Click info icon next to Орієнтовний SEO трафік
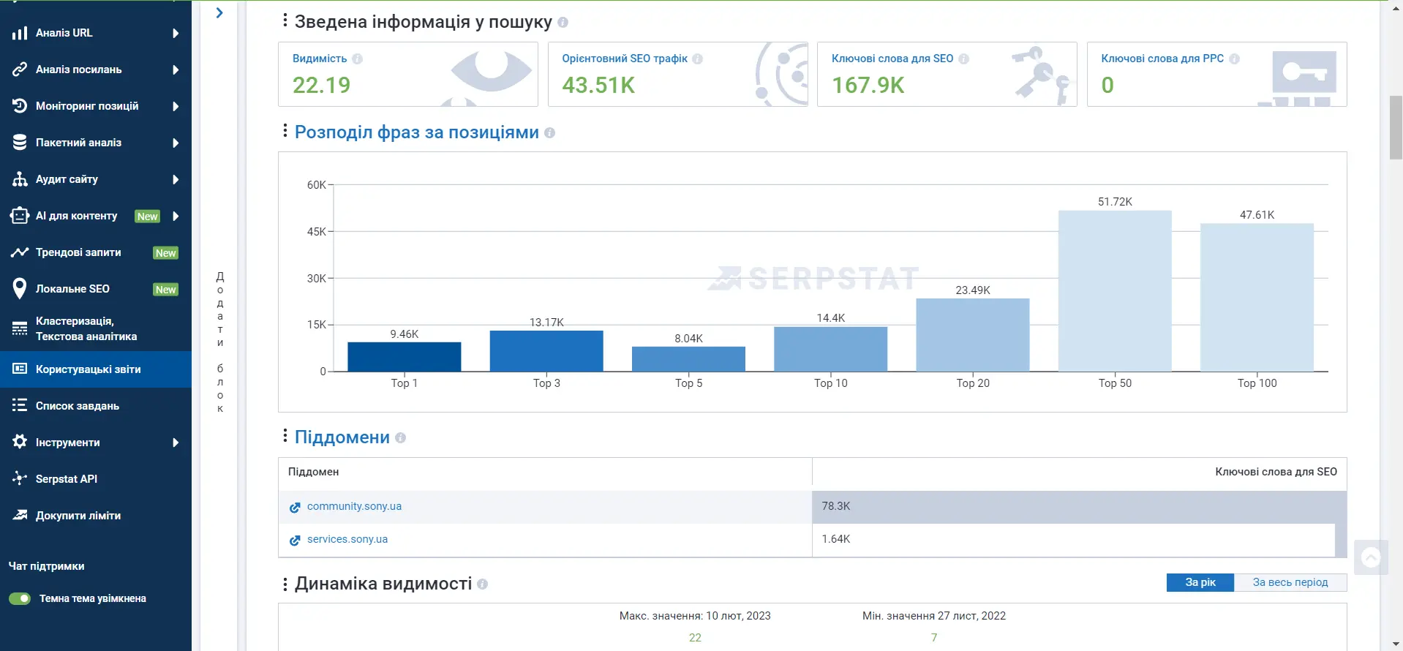The width and height of the screenshot is (1403, 651). tap(698, 59)
